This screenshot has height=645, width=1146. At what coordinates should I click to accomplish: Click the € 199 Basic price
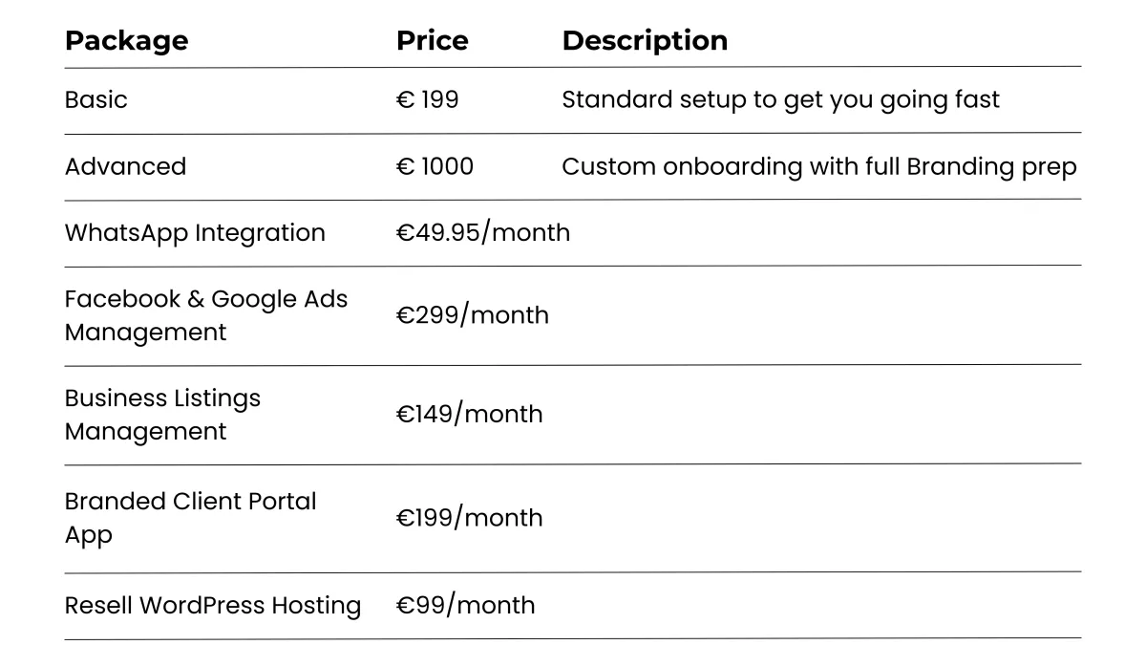428,99
